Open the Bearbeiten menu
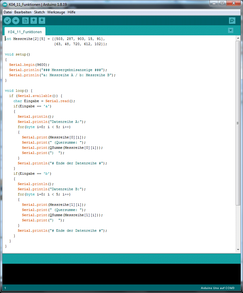 coord(23,12)
